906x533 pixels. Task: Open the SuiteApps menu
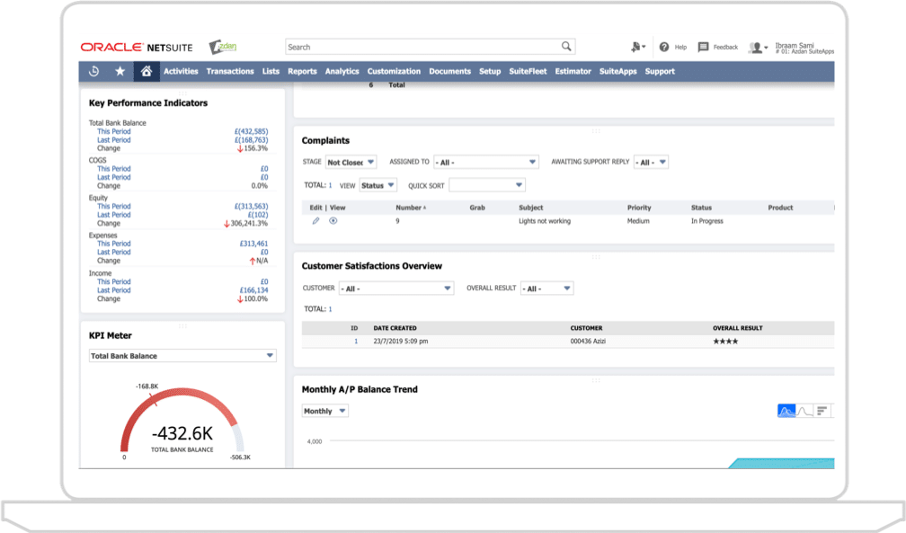[617, 71]
